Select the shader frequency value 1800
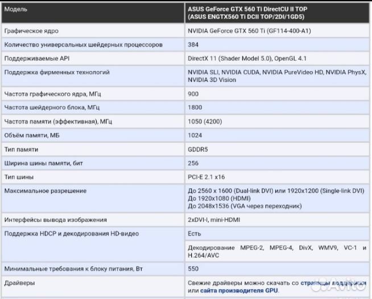Image resolution: width=372 pixels, height=299 pixels. coord(195,107)
